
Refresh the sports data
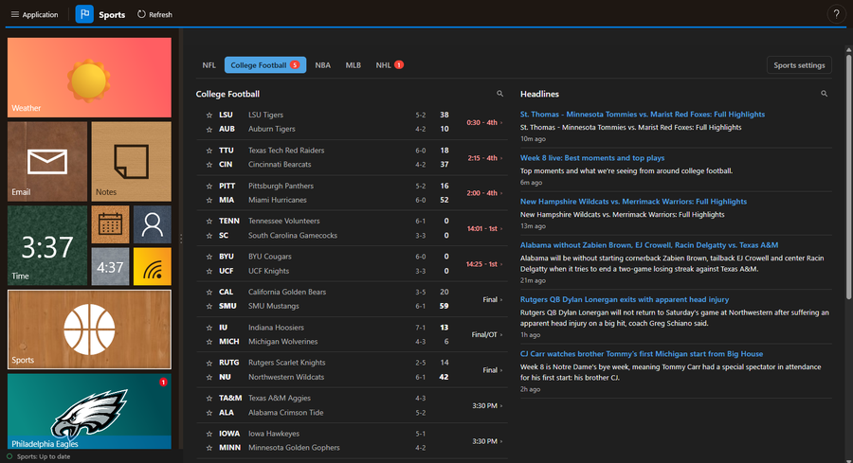click(155, 14)
